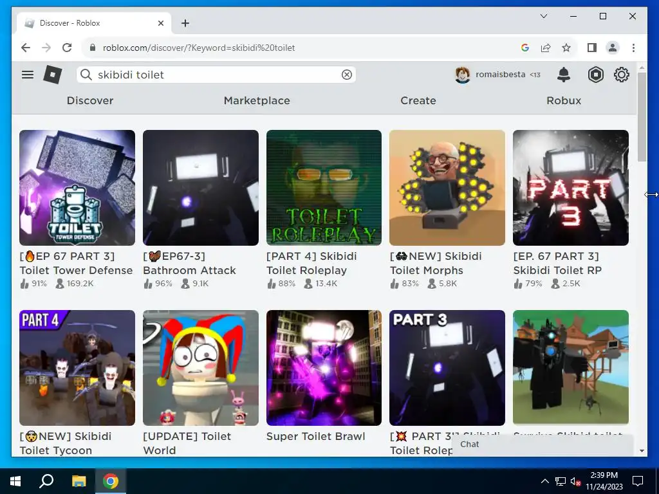Show hidden system tray icons

point(544,481)
